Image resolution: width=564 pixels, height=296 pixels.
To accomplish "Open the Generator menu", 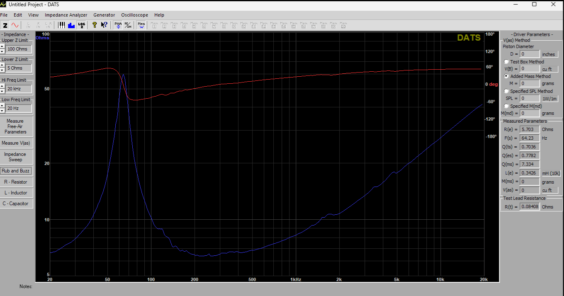I will coord(104,15).
